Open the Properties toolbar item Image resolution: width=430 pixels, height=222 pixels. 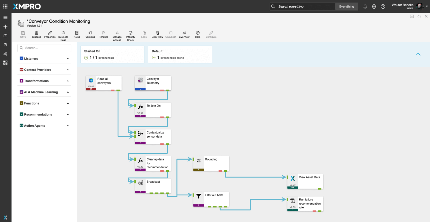[50, 33]
